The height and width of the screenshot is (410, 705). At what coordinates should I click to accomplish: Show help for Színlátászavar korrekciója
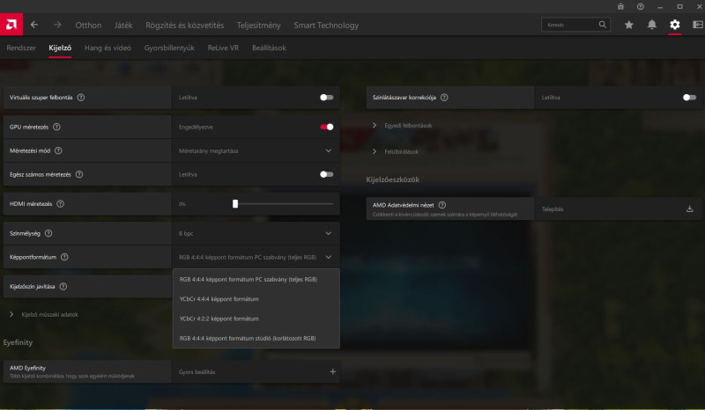coord(444,98)
